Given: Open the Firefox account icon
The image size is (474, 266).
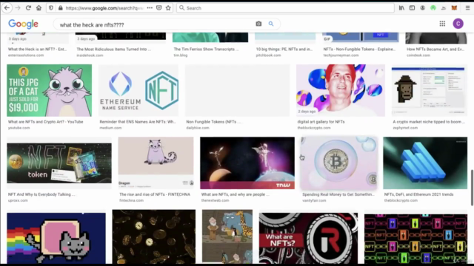Looking at the screenshot, I should 423,8.
